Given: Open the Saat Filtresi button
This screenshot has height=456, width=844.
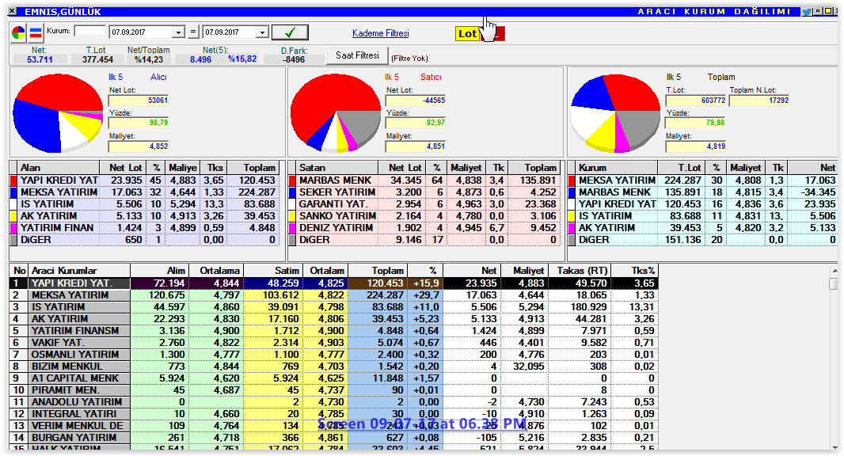Looking at the screenshot, I should pos(357,55).
